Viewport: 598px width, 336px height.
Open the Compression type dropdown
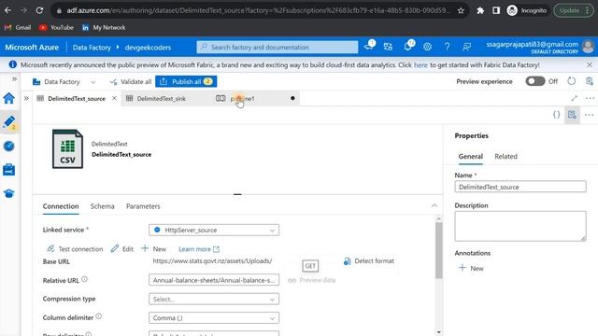pyautogui.click(x=214, y=299)
